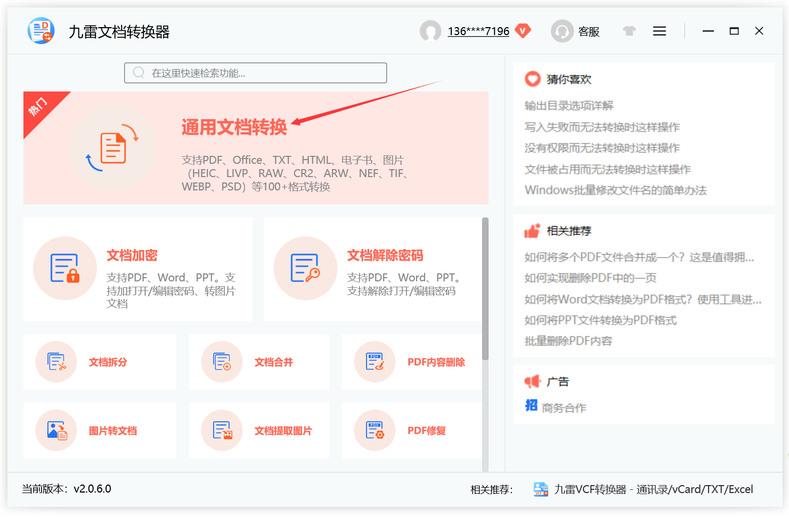Click the 相关推荐 thumbs-up icon
Viewport: 789px width, 517px height.
click(532, 230)
